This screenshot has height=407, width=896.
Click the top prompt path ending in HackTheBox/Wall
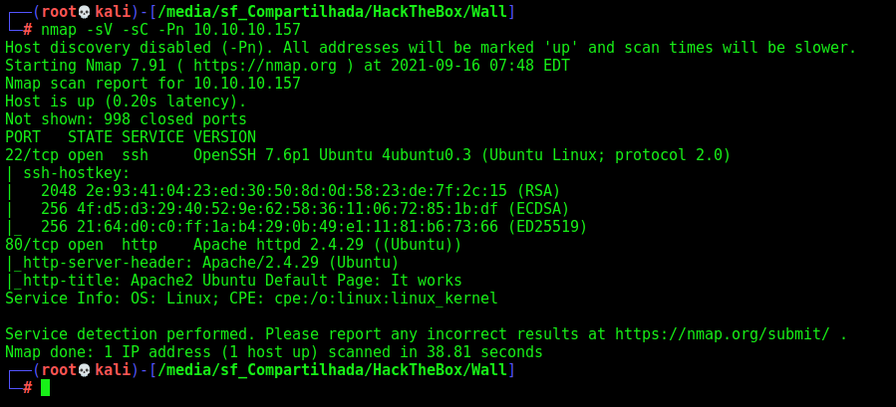tap(332, 12)
